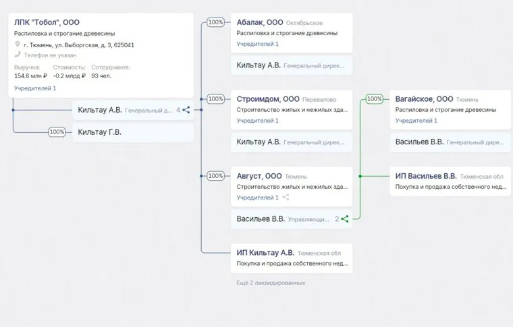This screenshot has width=513, height=327.
Task: Expand Учредителей 1 under Абалак, ООО
Action: (257, 44)
